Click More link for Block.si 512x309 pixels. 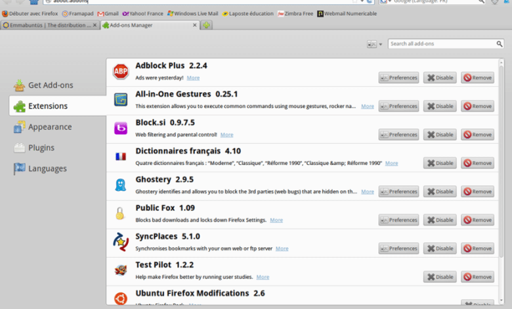(226, 135)
